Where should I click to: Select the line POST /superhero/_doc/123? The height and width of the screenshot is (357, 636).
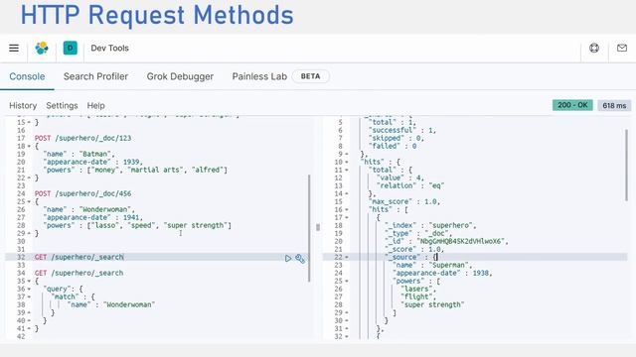82,138
